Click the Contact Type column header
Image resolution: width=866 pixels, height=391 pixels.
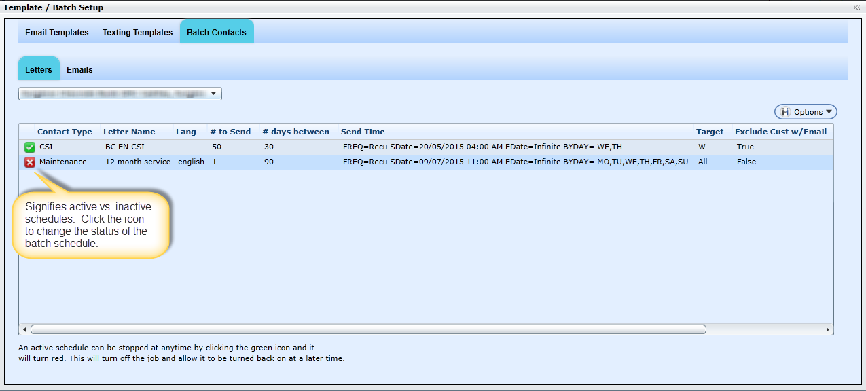pos(65,132)
